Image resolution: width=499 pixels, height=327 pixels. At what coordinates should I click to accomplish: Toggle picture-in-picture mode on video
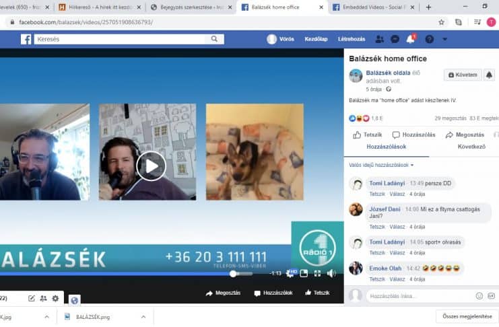click(304, 273)
